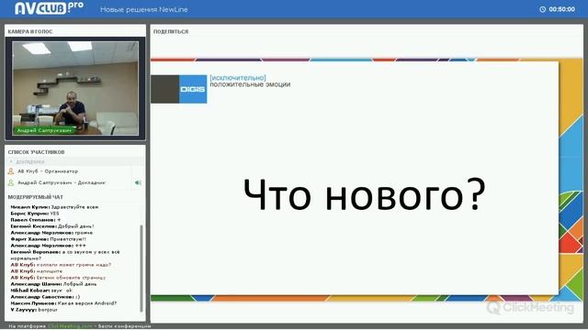Click the 00:50:00 timer
Viewport: 588px width, 330px height.
[x=561, y=9]
